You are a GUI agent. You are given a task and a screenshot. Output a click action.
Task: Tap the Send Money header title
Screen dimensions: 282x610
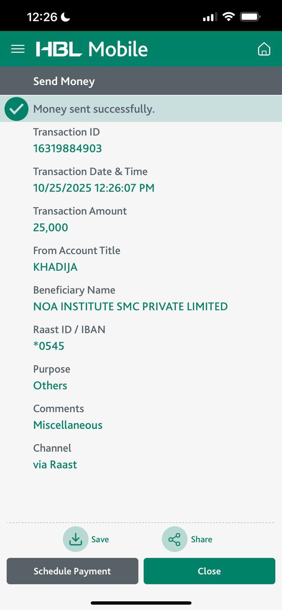point(64,81)
